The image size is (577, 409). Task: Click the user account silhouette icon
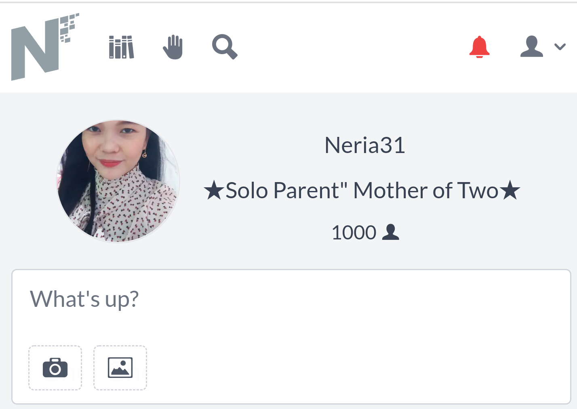(531, 46)
